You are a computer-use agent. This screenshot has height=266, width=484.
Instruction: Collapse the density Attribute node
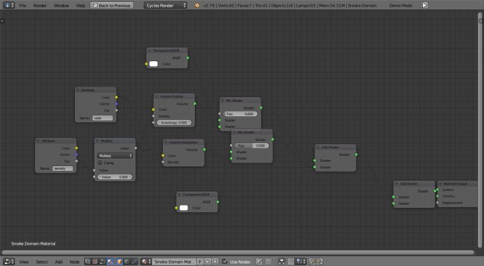click(x=38, y=141)
